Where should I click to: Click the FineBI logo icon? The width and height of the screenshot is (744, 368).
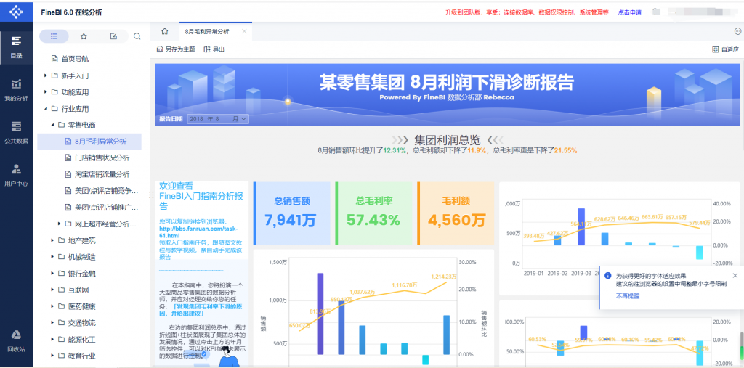(x=16, y=12)
